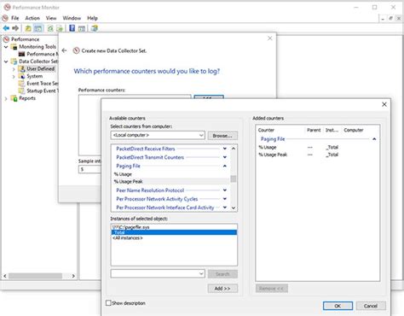This screenshot has width=404, height=316.
Task: Select the System folder icon in tree
Action: pos(21,76)
